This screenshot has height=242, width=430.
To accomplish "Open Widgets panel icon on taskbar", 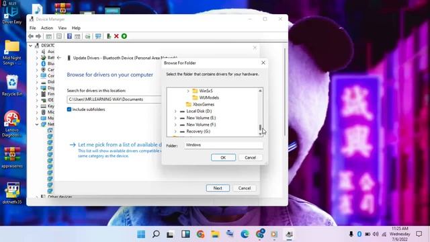I will coord(185,234).
